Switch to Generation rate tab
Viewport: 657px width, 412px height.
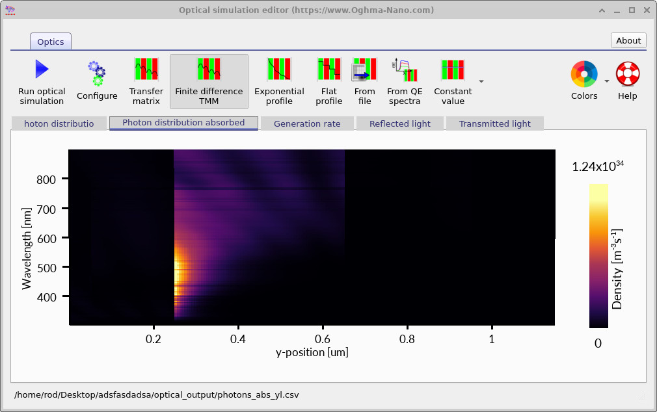307,123
